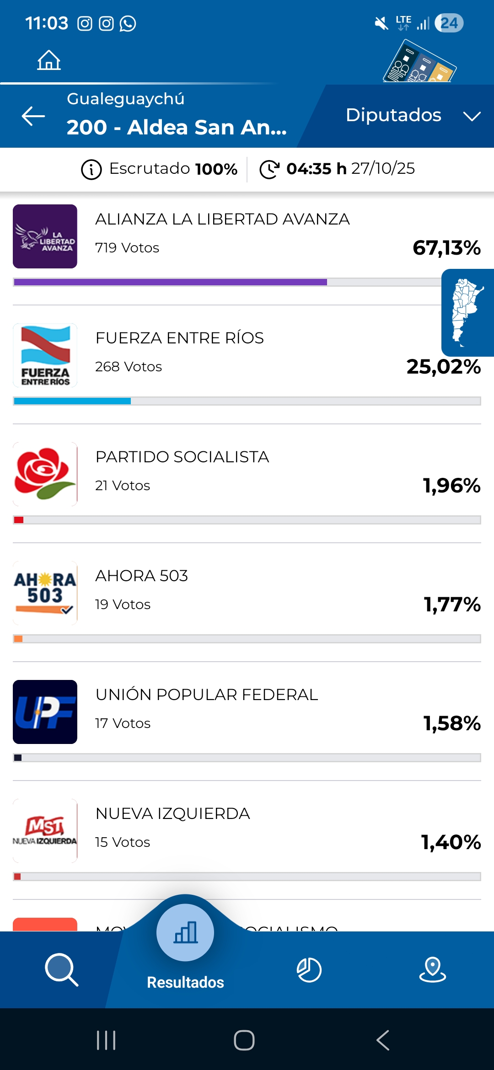
Task: Select the Resultados tab
Action: 185,947
